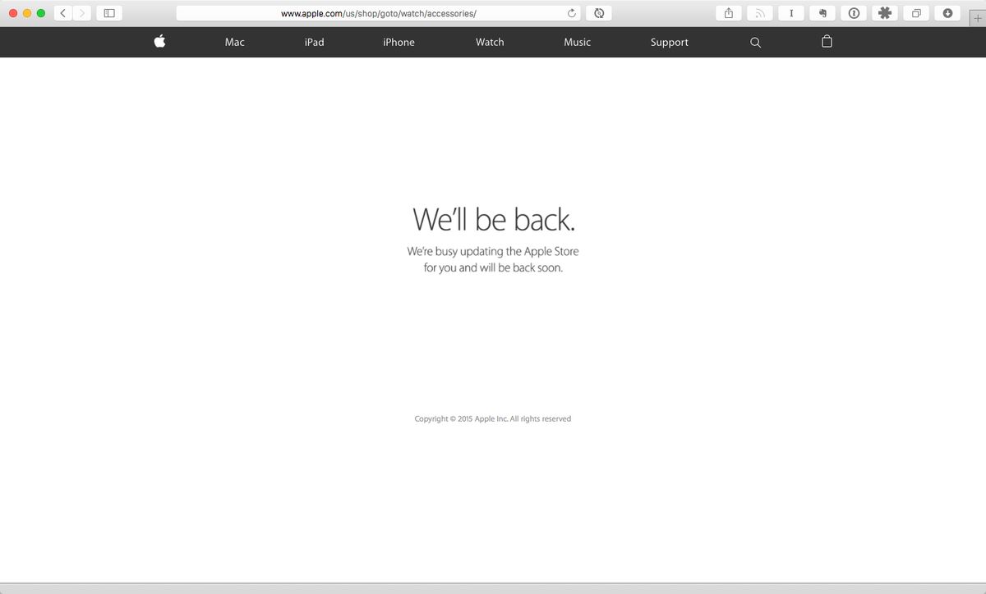Click the apple.com address bar
This screenshot has width=986, height=594.
pos(378,13)
